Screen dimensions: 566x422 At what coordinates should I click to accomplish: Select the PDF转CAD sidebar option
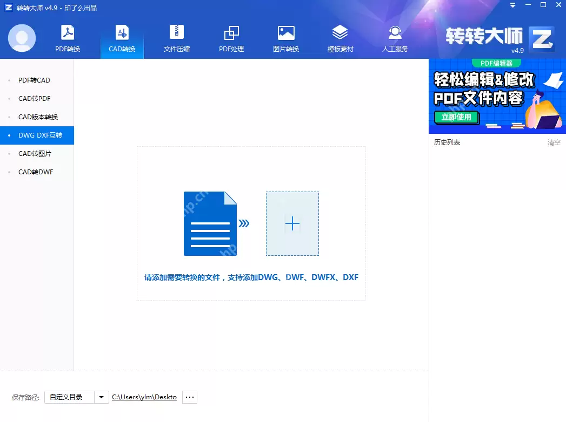(x=34, y=80)
